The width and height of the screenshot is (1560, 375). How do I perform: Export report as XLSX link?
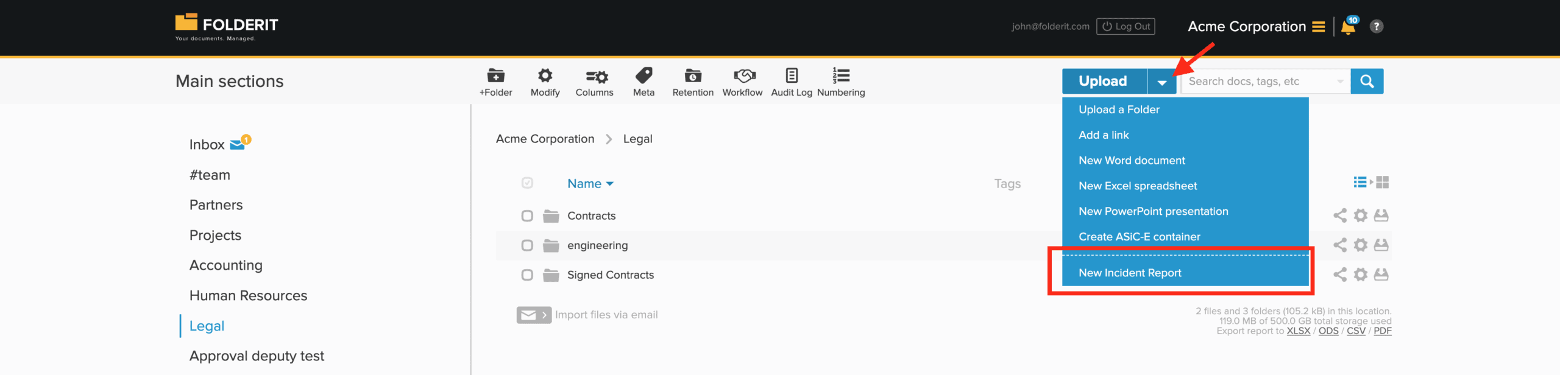pyautogui.click(x=1298, y=331)
